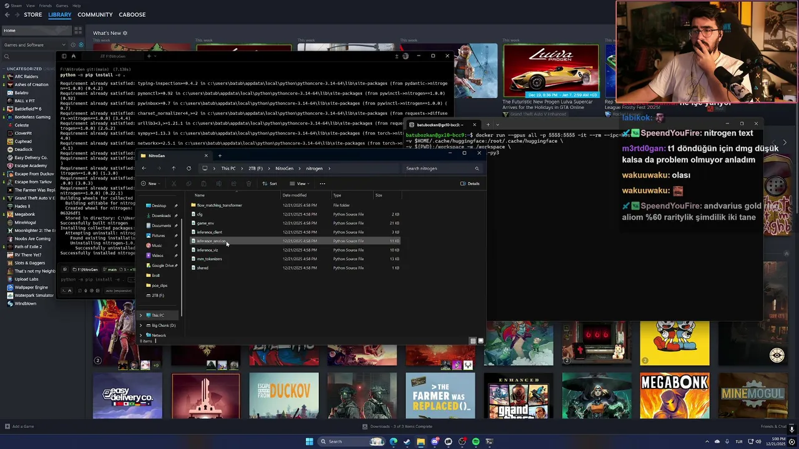Open Easy Delivery Co. game tile

[127, 396]
